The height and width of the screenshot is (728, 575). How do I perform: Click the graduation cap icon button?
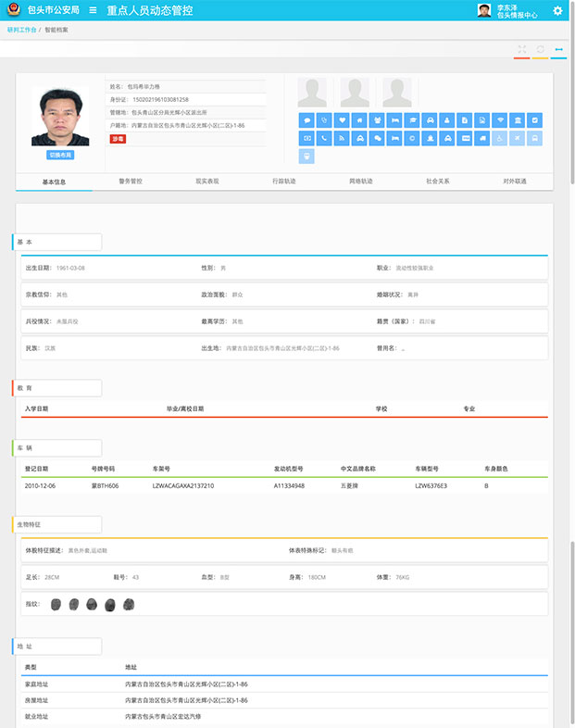[x=412, y=120]
